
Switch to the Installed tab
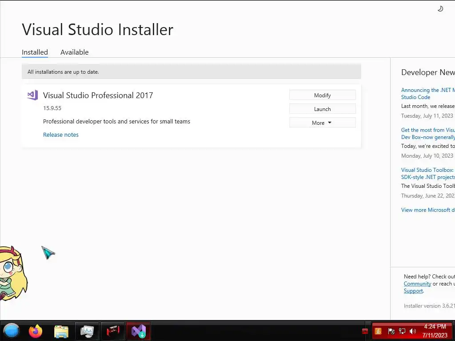click(35, 52)
